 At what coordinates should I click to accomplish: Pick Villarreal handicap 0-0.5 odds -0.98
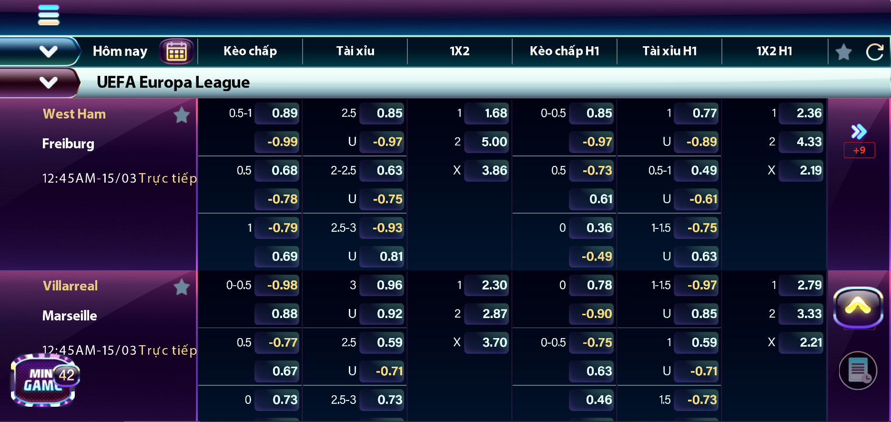point(277,285)
